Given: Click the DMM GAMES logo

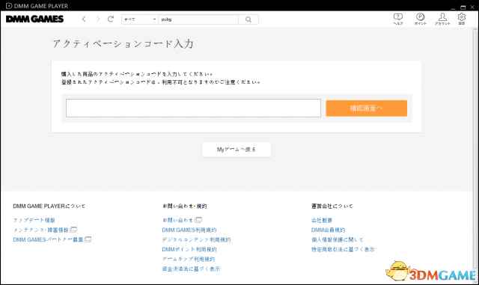Looking at the screenshot, I should tap(35, 19).
